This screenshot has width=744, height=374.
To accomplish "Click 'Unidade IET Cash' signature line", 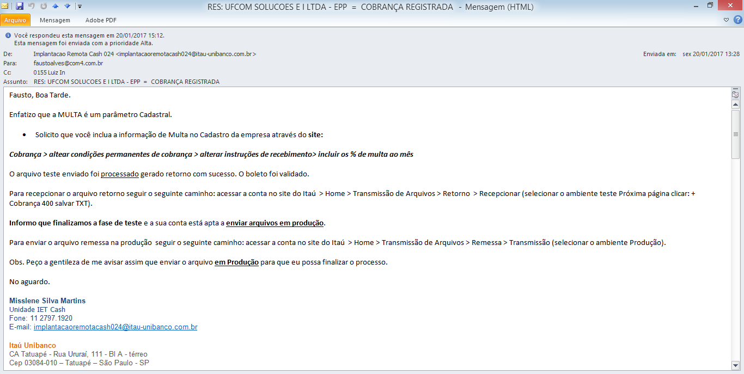I will pos(37,310).
